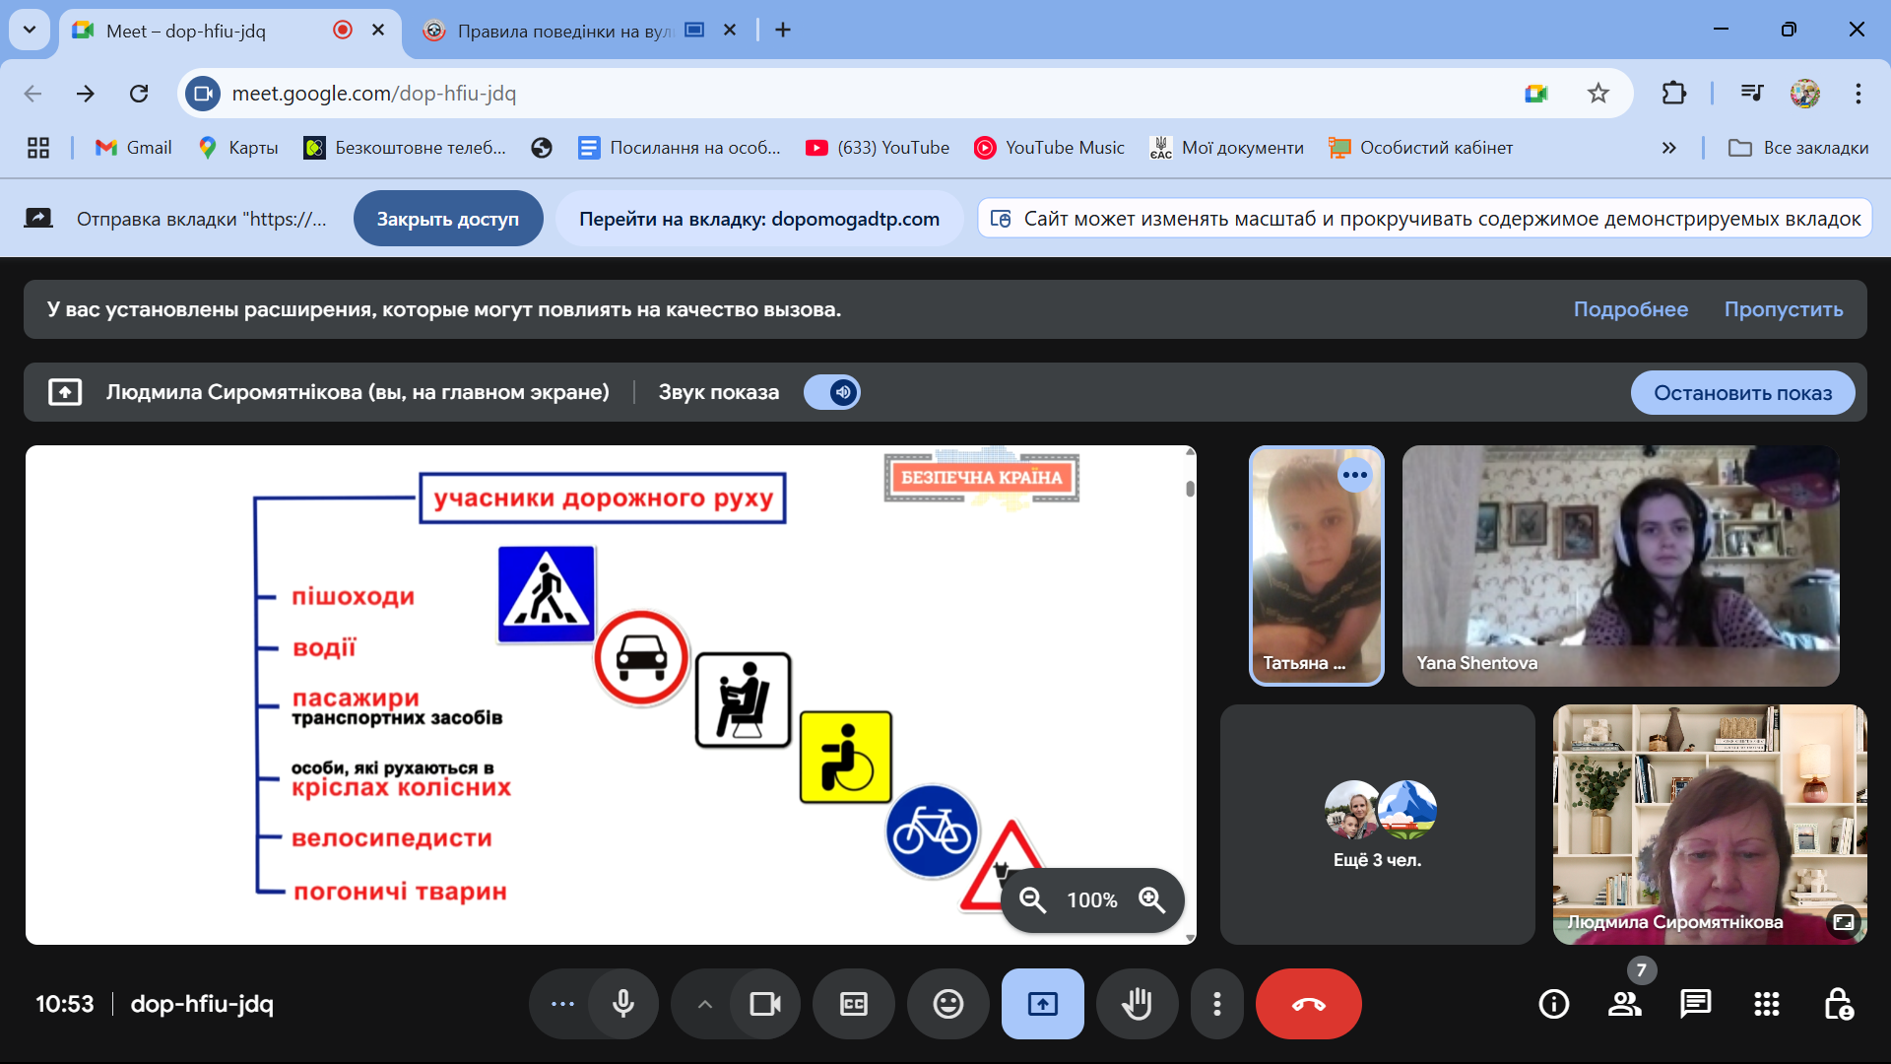Open media controls icon in toolbar
The image size is (1891, 1064).
point(1752,94)
